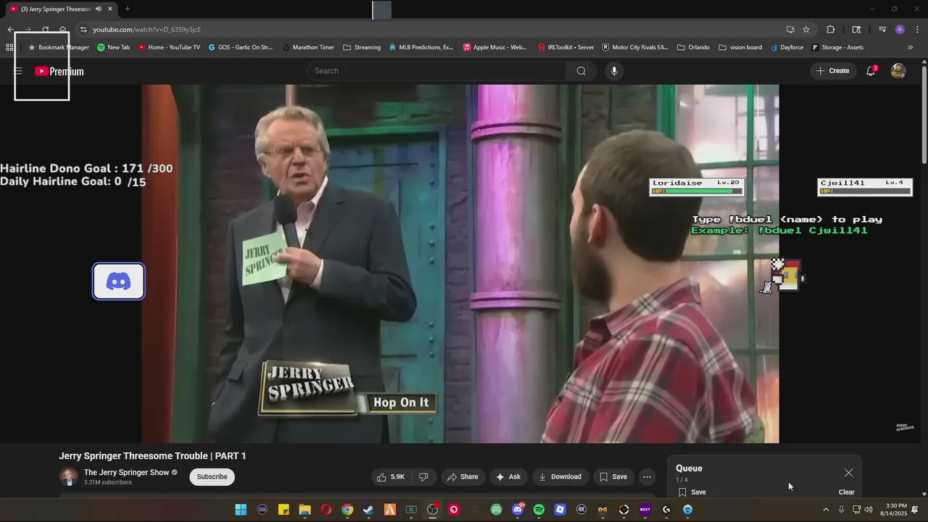Save the video to playlist
Viewport: 928px width, 522px height.
point(613,477)
